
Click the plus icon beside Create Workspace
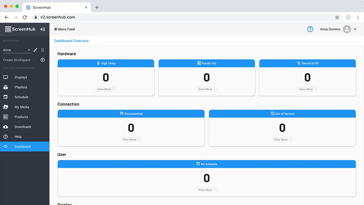pyautogui.click(x=43, y=60)
